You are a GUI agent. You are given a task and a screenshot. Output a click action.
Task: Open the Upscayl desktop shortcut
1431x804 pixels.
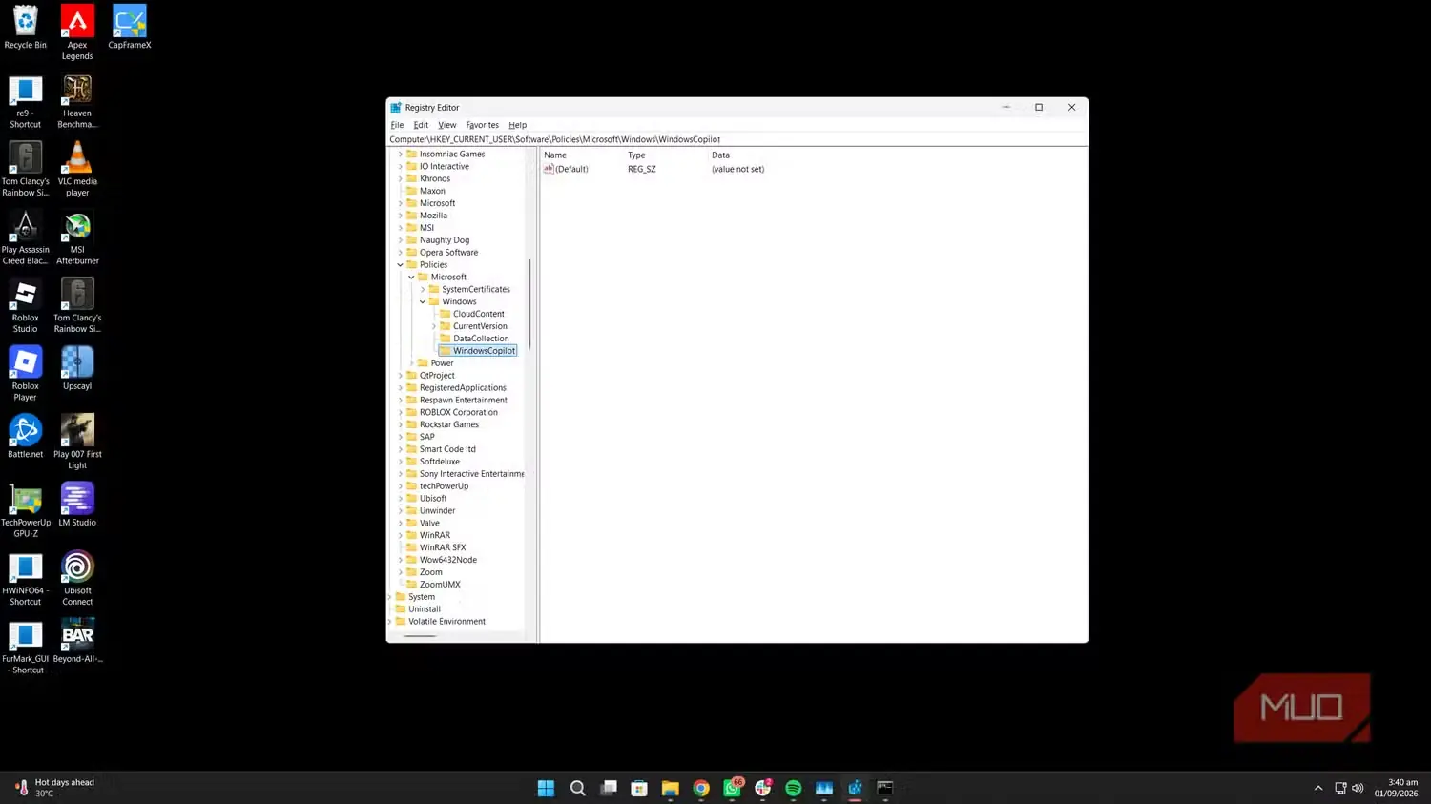tap(77, 368)
